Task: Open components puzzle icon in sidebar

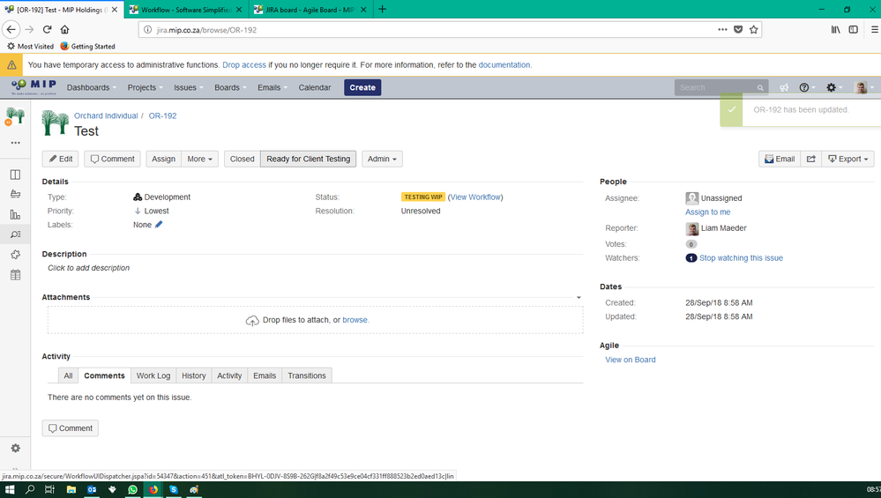Action: coord(15,255)
